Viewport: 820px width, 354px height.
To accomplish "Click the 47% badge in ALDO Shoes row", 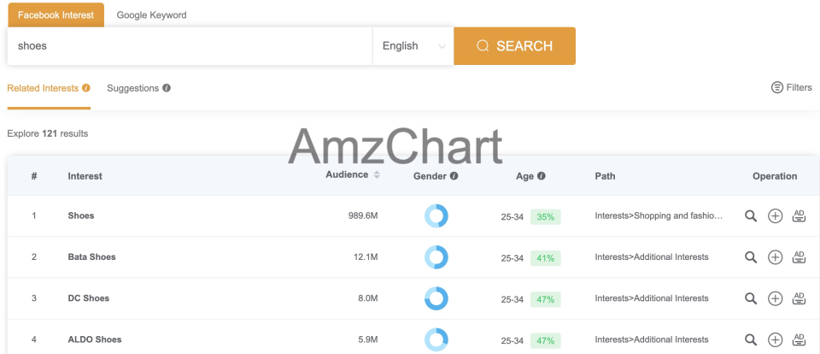I will (546, 340).
